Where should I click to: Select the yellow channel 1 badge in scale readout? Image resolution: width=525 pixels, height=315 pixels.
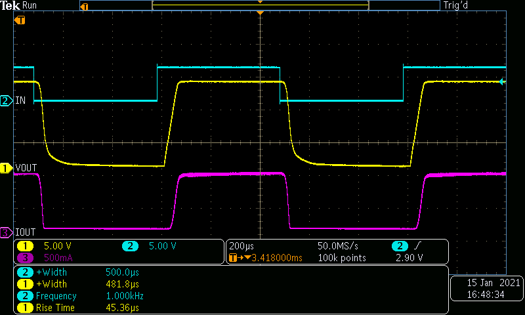(x=25, y=246)
